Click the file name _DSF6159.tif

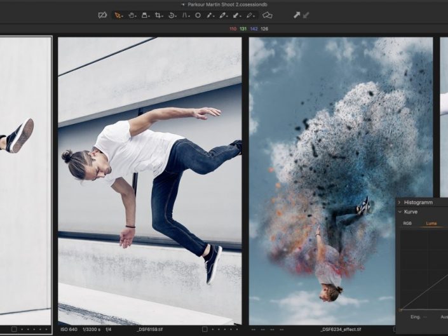tap(150, 330)
